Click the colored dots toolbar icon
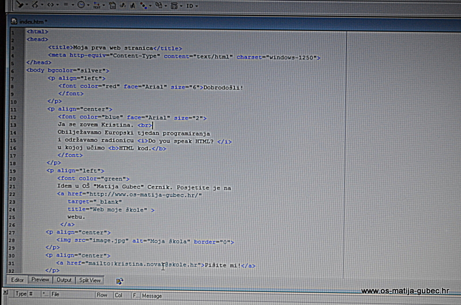This screenshot has height=305, width=461. point(143,6)
